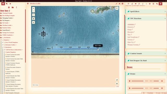Image resolution: width=167 pixels, height=94 pixels.
Task: Toggle fullscreen on the leaflet map
Action: pyautogui.click(x=33, y=15)
